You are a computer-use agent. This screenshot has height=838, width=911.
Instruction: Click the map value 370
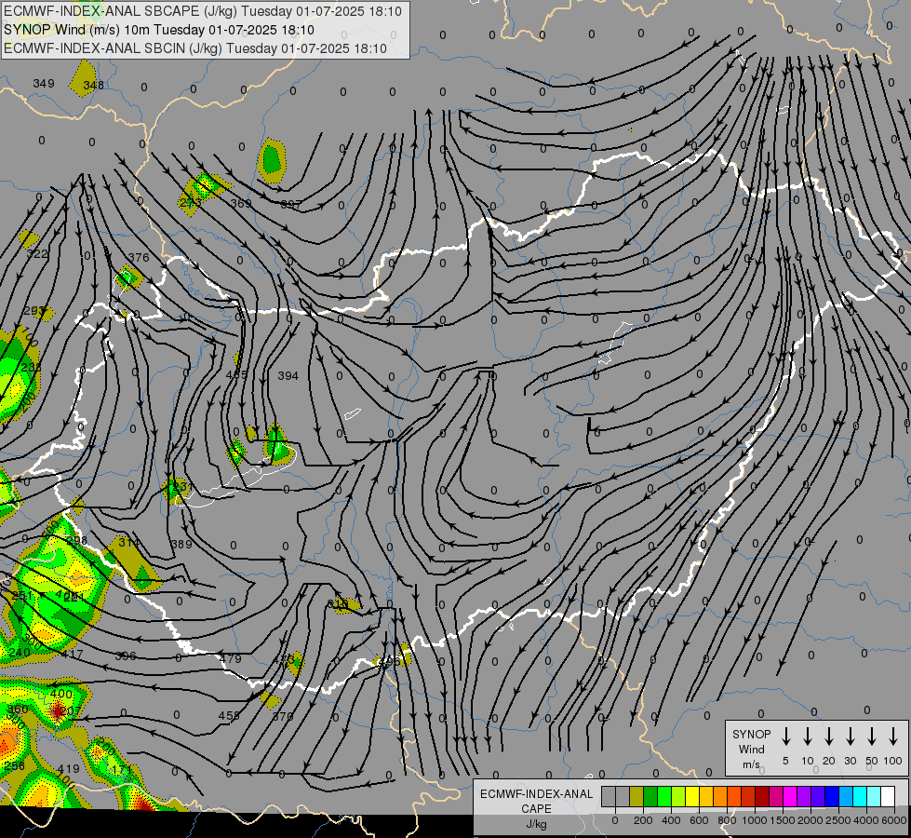click(283, 716)
